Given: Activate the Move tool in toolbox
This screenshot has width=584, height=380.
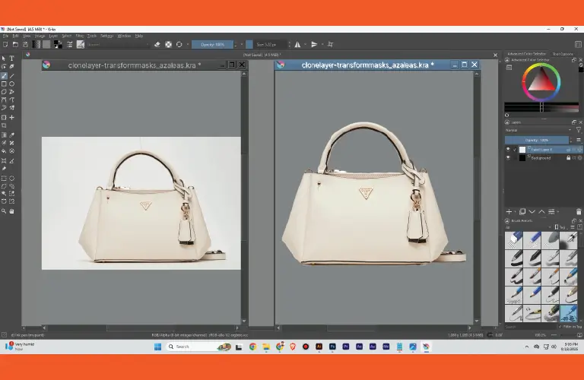Looking at the screenshot, I should [11, 118].
